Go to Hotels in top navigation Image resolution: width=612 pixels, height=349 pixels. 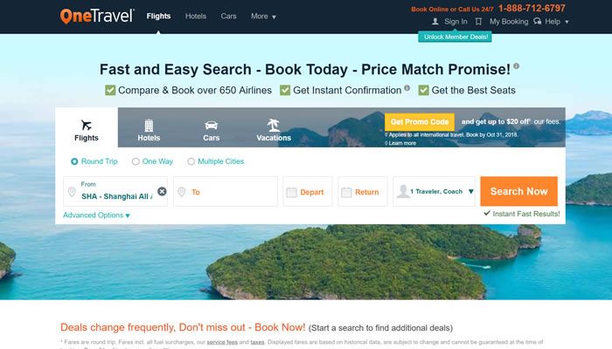point(196,17)
